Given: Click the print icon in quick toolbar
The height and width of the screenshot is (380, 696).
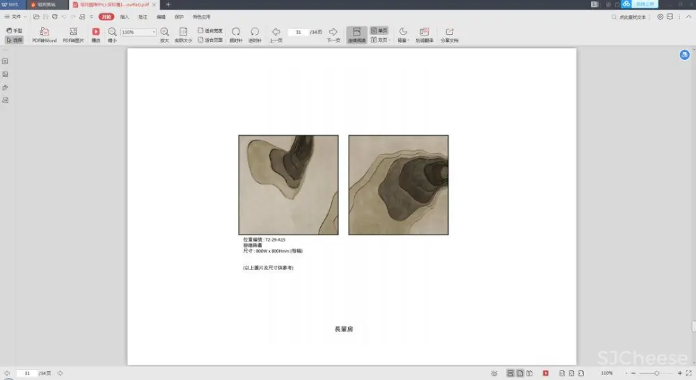Looking at the screenshot, I should pyautogui.click(x=54, y=17).
